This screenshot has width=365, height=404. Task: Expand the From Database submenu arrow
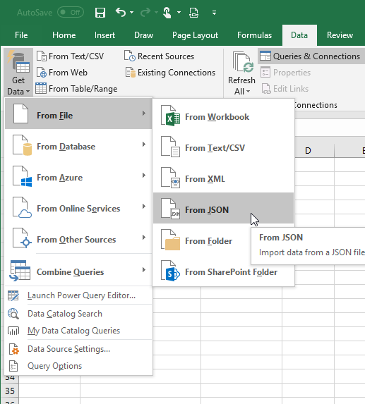(144, 145)
